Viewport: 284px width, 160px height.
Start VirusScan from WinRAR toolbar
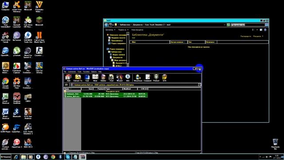click(138, 78)
